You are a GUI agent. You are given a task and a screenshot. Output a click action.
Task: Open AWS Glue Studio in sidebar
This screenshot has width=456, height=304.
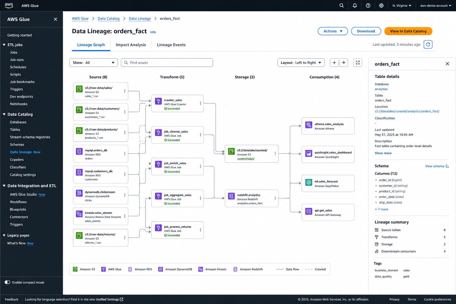[23, 194]
